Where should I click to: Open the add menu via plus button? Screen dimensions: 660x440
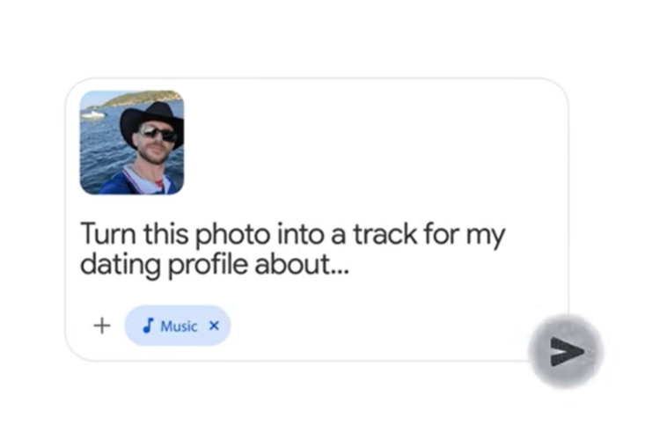tap(102, 326)
